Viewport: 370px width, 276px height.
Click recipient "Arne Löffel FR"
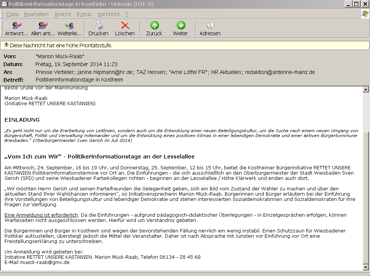tap(188, 72)
